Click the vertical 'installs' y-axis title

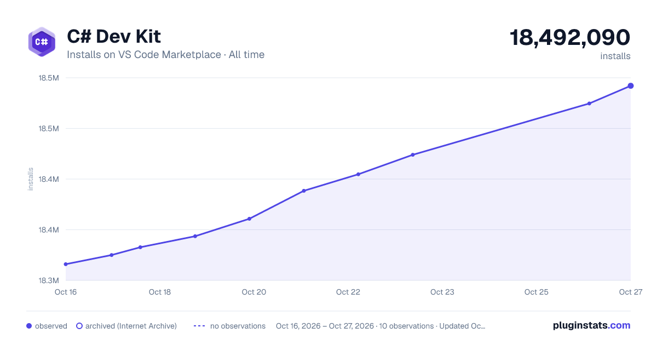coord(31,179)
